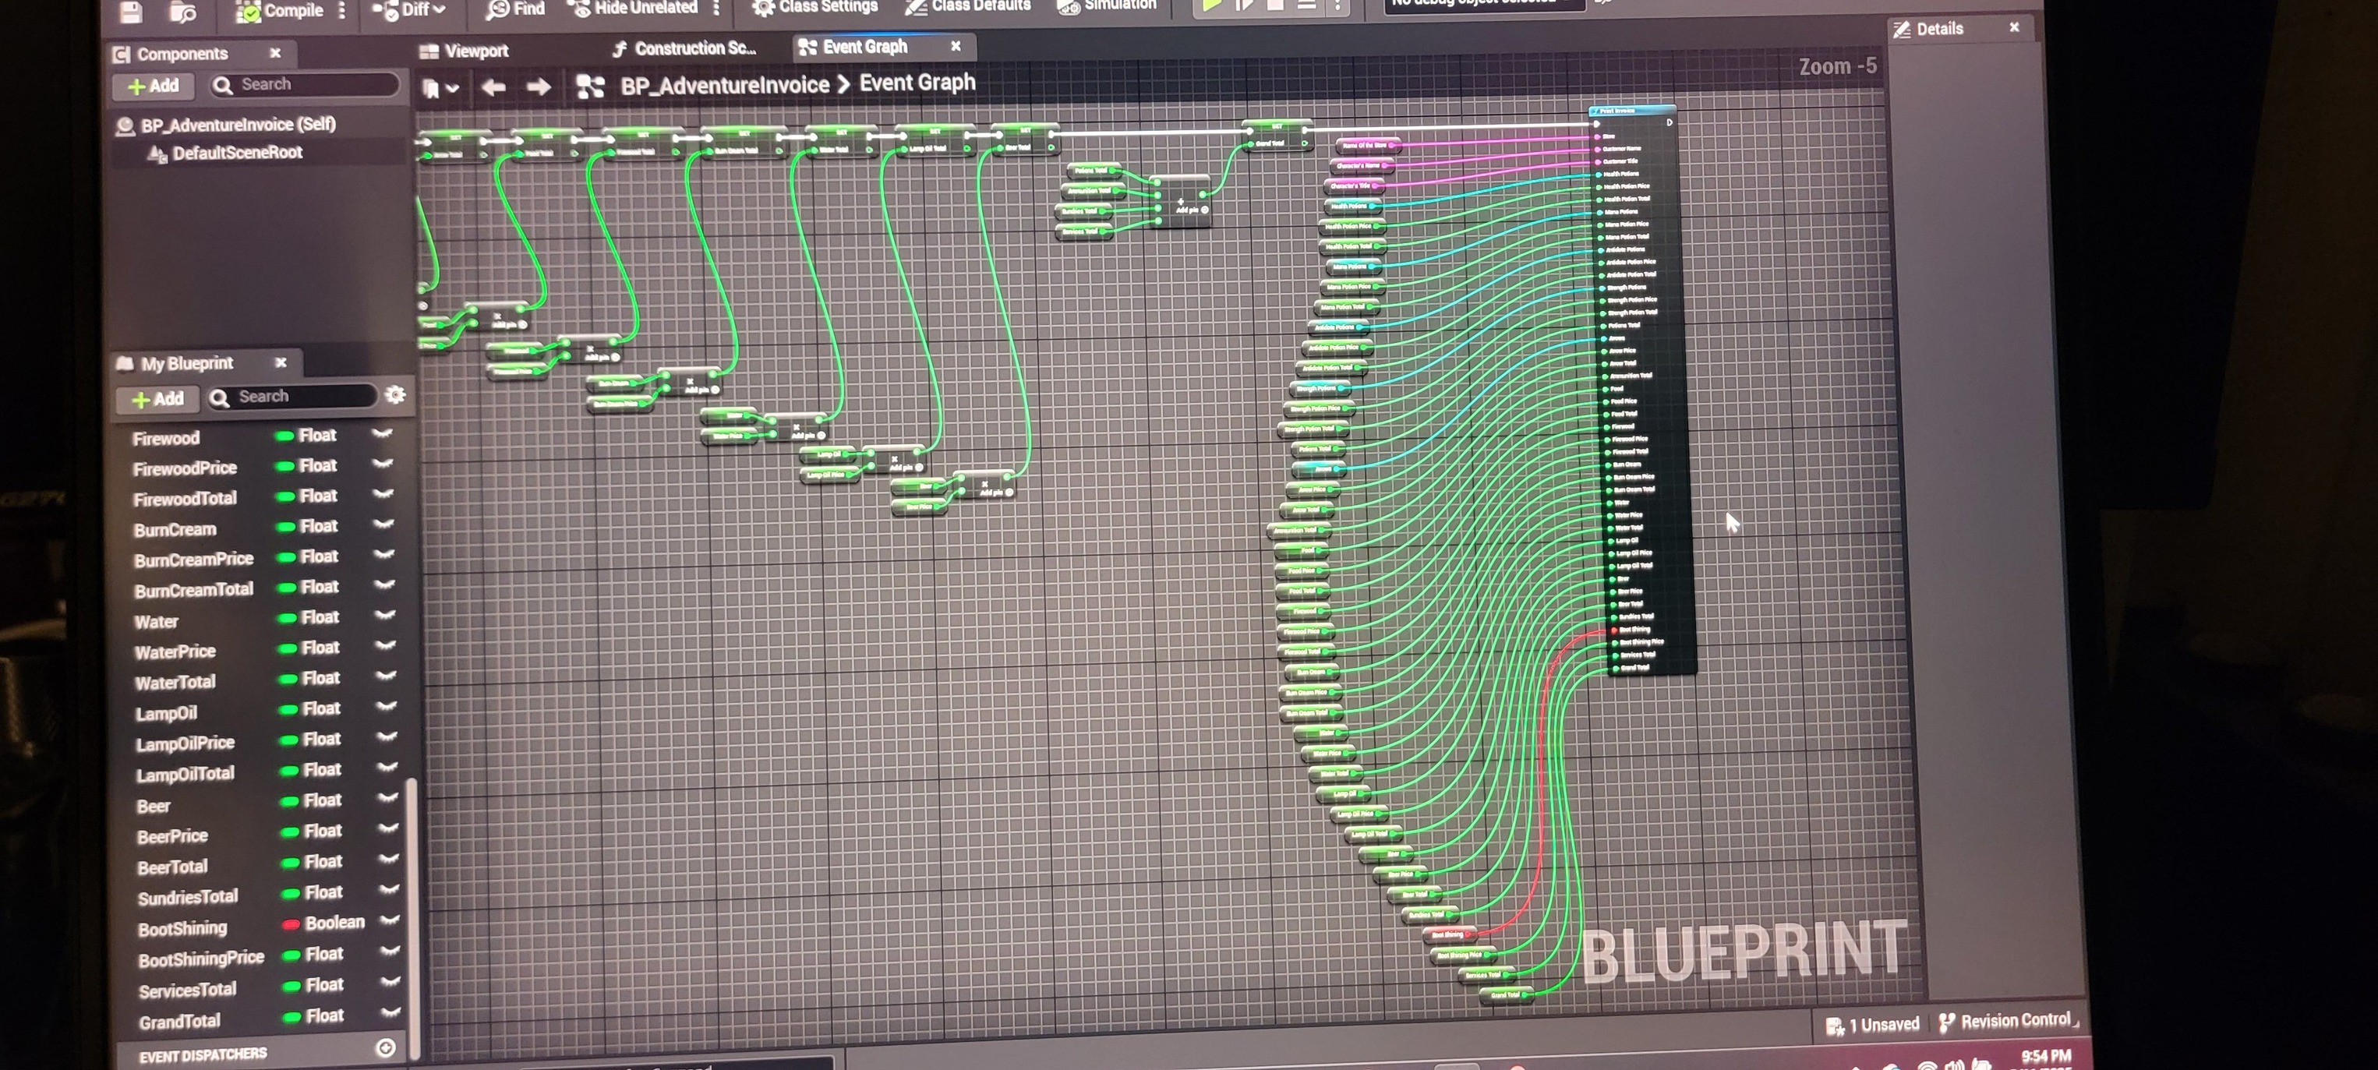Open My Blueprint settings gear

(395, 395)
